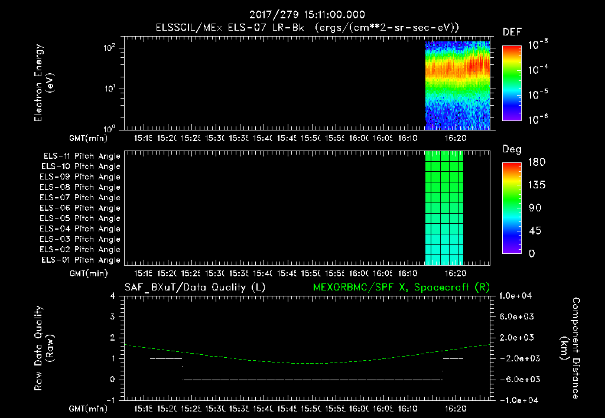Click the SAF_BXuT/Data Quality (L) title

click(x=195, y=288)
